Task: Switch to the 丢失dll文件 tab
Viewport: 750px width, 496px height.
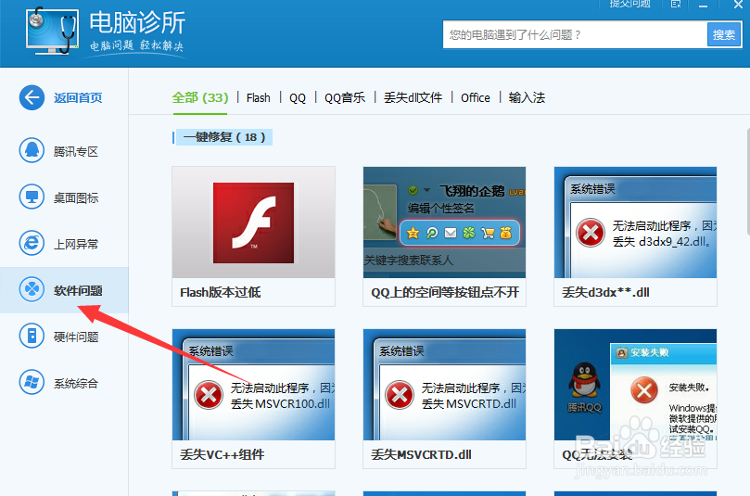Action: (413, 98)
